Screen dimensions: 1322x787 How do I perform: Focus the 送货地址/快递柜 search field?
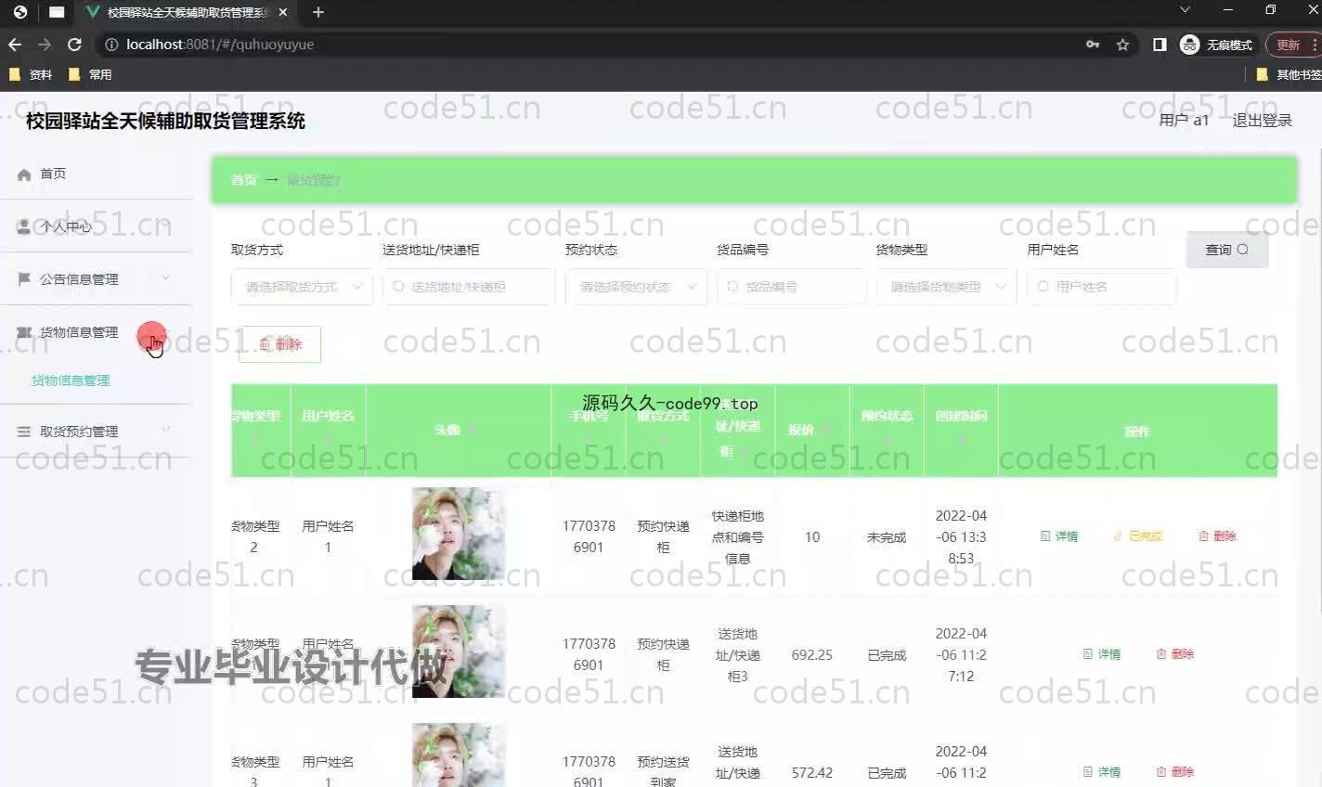tap(469, 287)
